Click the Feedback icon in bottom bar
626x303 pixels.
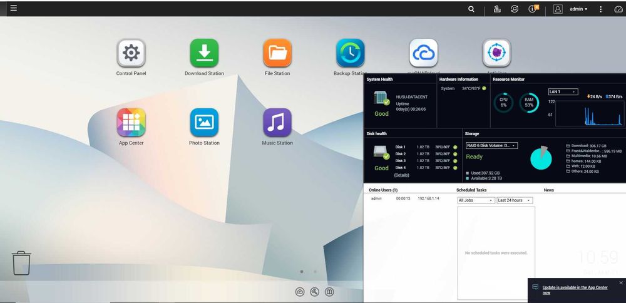pos(329,292)
